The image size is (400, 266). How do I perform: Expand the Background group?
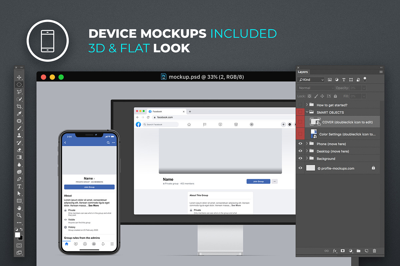pos(307,159)
